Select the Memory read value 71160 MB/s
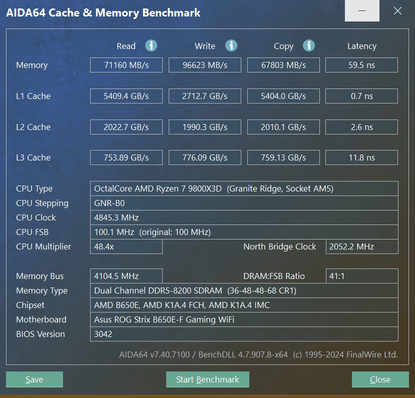Screen dimensions: 415x398 [x=126, y=65]
